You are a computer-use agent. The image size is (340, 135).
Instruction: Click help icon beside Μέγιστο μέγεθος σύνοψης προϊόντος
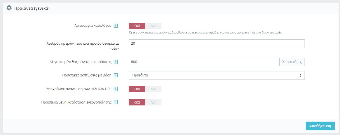click(x=116, y=62)
